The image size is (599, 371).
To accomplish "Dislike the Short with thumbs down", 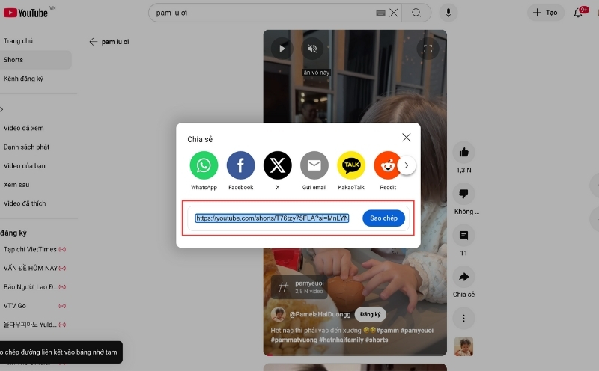I will point(463,194).
